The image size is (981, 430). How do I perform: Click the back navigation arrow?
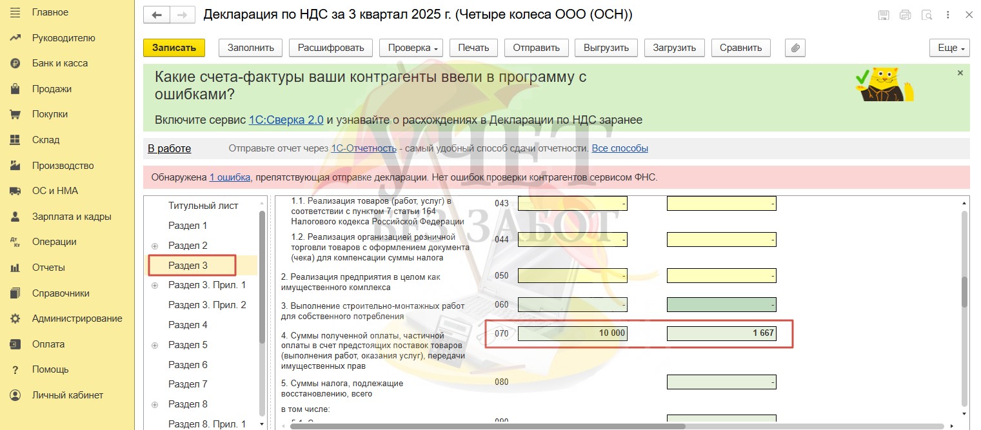[x=157, y=15]
